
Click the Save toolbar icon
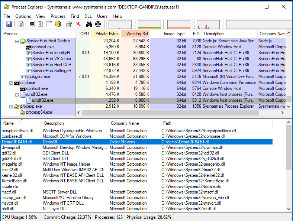tap(9, 24)
